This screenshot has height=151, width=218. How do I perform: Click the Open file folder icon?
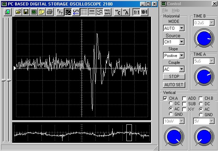coord(18,12)
